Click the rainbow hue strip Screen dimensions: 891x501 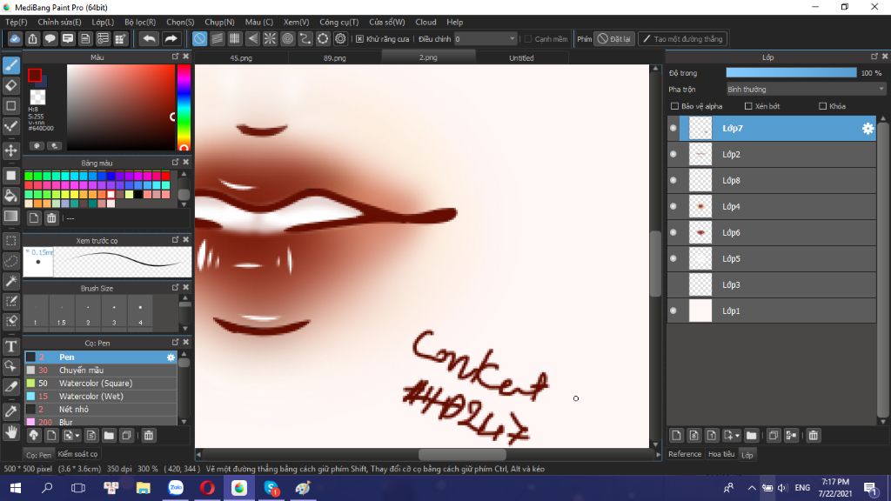point(184,107)
